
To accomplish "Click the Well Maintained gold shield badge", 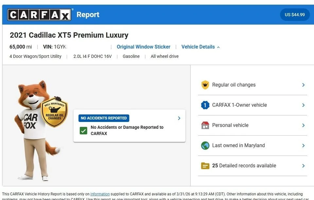I will 55,112.
